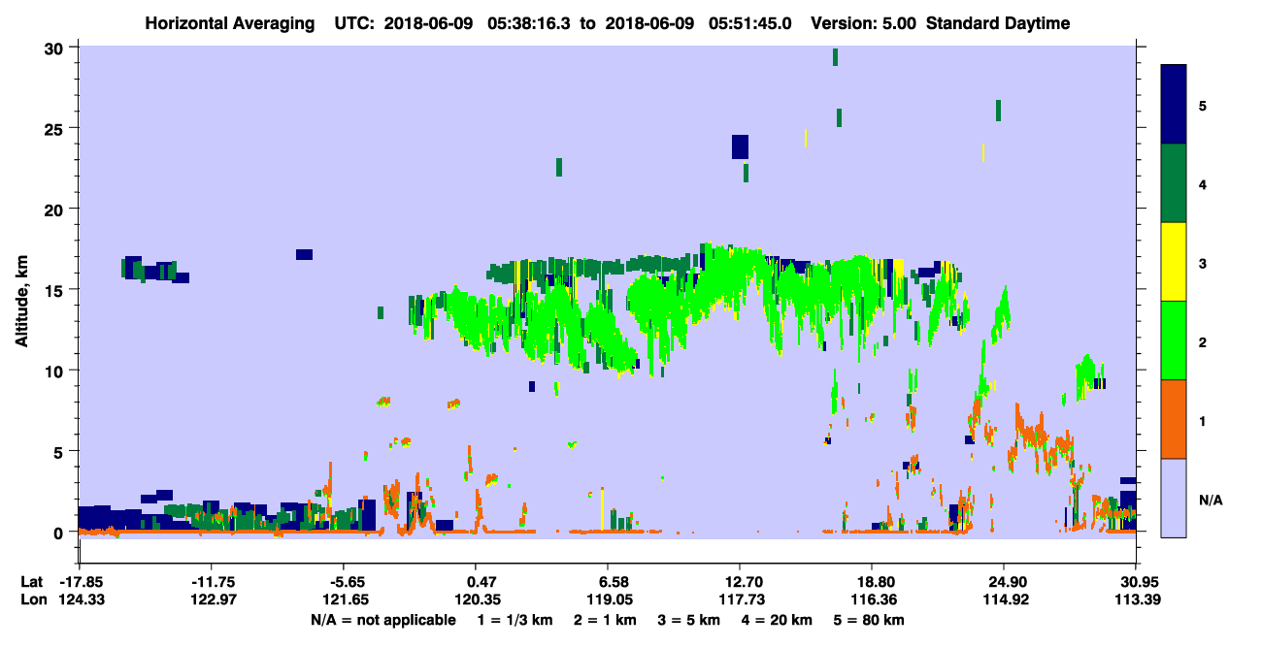This screenshot has height=647, width=1262.
Task: Click the yellow color bar segment labeled 3
Action: (1174, 262)
